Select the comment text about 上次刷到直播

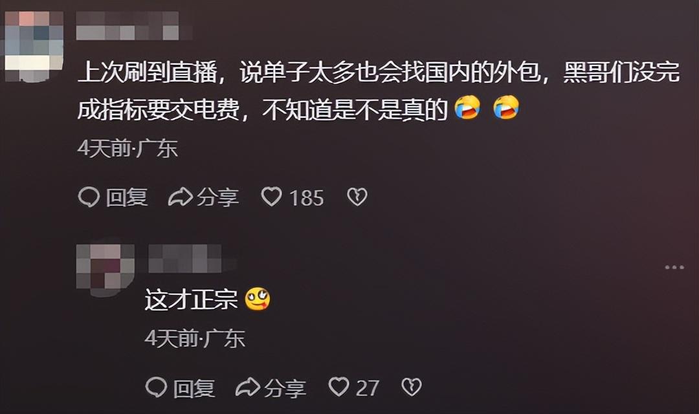coord(379,91)
